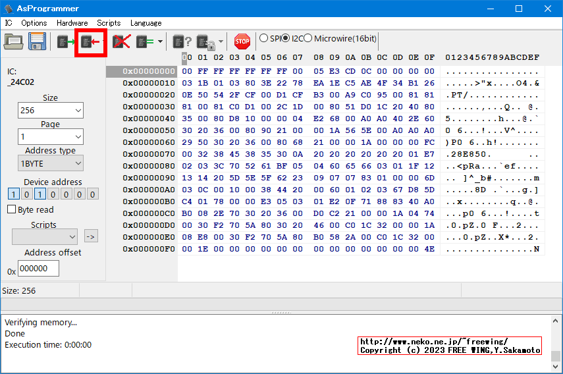Click the Read IC chip icon

66,42
